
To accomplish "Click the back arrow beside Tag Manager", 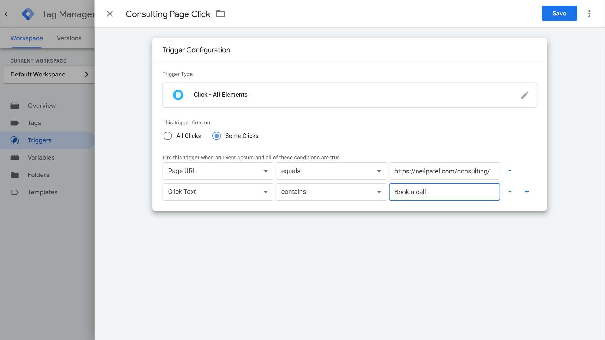I will pyautogui.click(x=7, y=14).
